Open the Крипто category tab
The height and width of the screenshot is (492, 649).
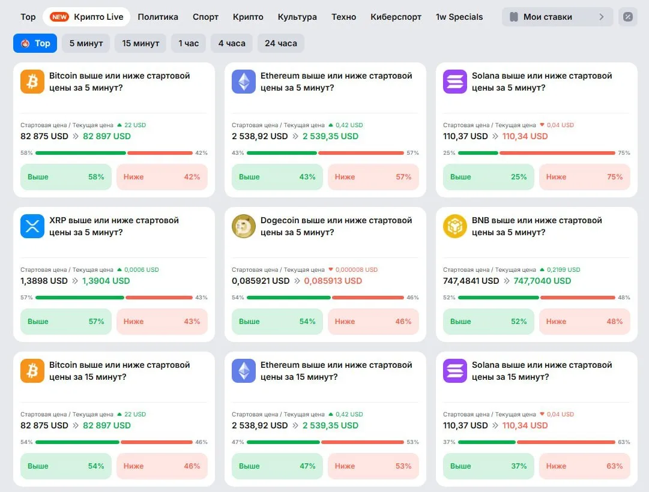pos(248,17)
